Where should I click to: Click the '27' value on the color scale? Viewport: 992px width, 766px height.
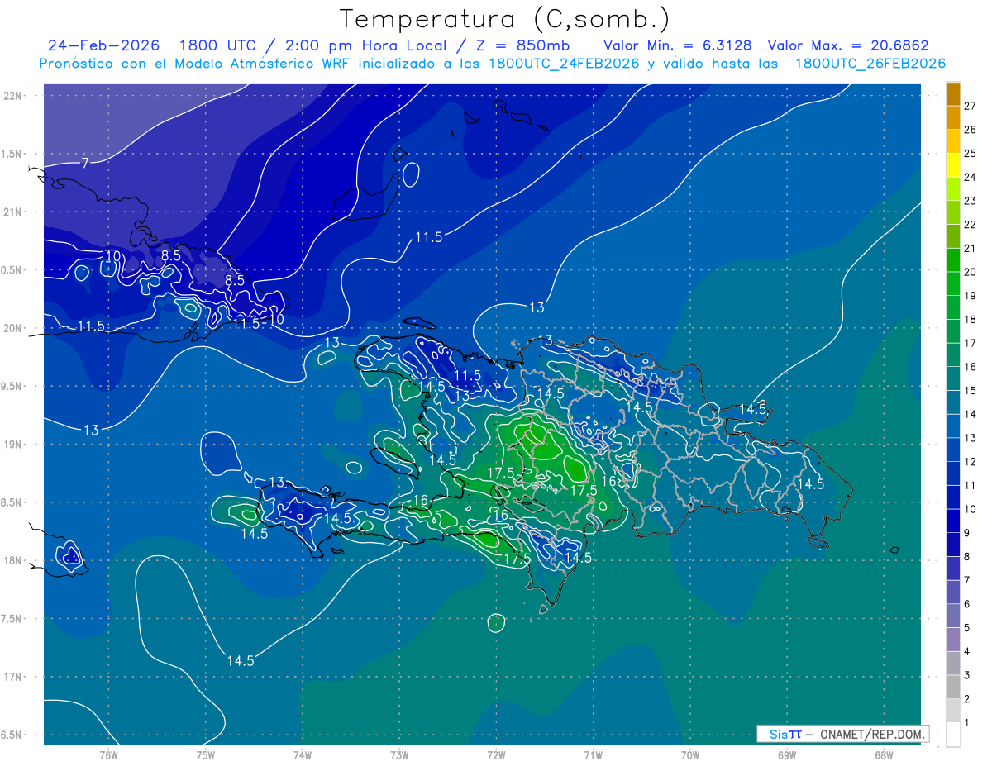point(970,106)
